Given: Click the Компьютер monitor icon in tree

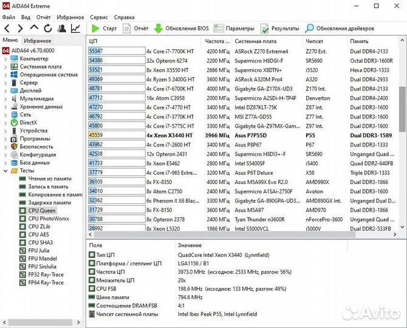Looking at the screenshot, I should pos(15,58).
